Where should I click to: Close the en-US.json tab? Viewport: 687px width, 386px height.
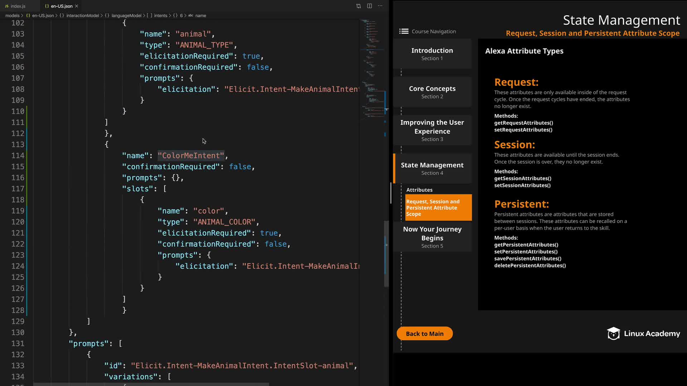pos(77,6)
